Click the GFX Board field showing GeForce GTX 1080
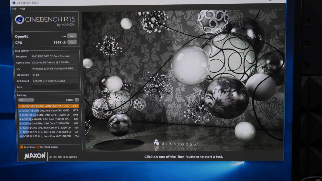The height and width of the screenshot is (181, 322). 54,81
